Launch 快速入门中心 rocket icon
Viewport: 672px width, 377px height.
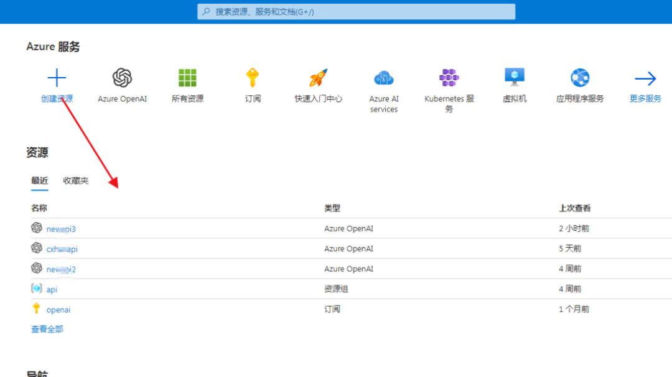[318, 77]
